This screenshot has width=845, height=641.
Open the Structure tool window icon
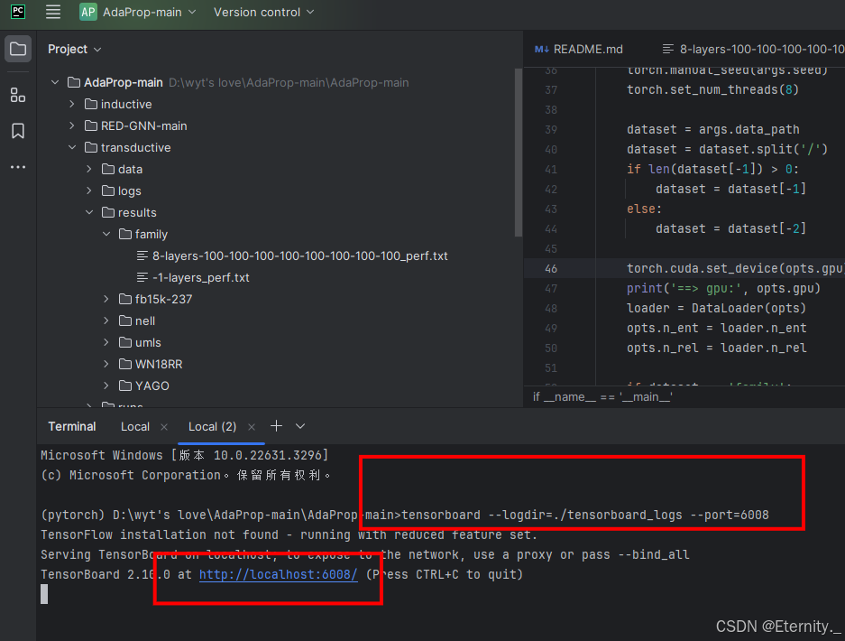coord(18,96)
